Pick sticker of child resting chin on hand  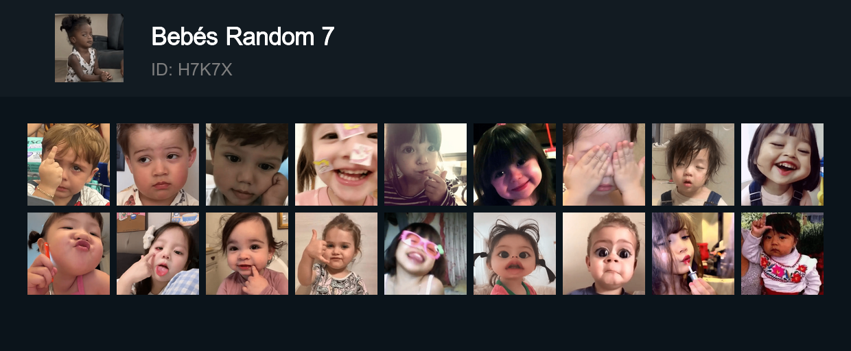pos(247,165)
